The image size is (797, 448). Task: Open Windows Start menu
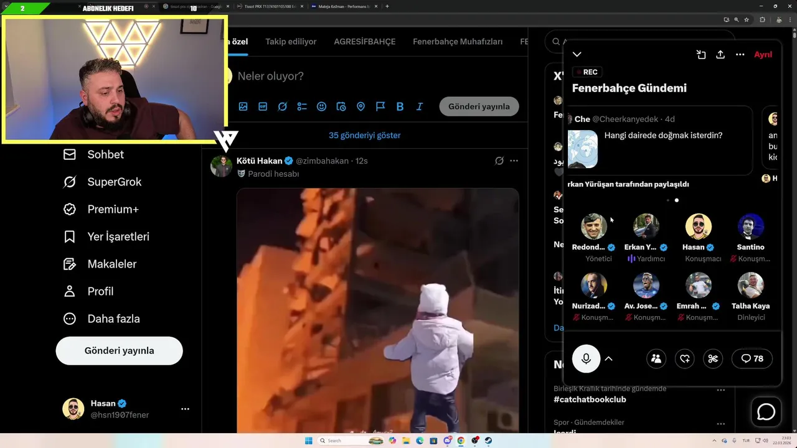point(309,441)
